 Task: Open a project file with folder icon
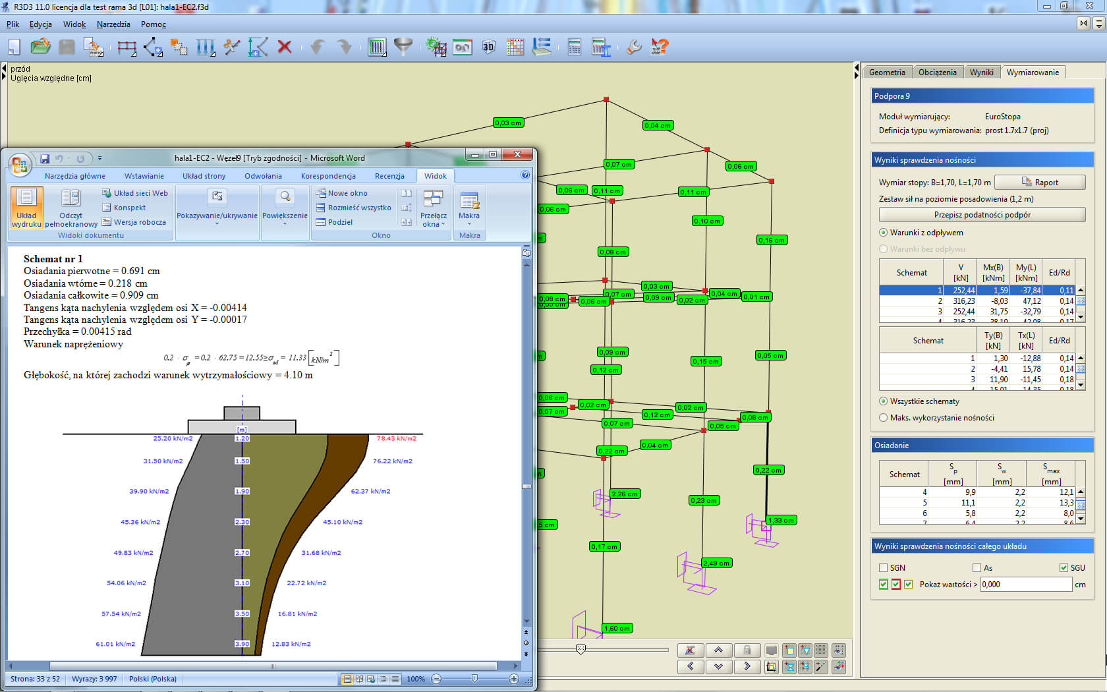[40, 47]
